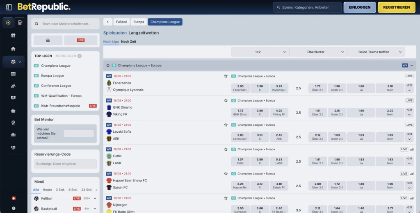Image resolution: width=420 pixels, height=213 pixels.
Task: Click the Buchungs-Code eingeben field
Action: [x=65, y=164]
